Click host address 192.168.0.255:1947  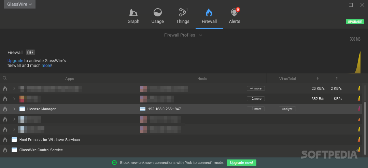tap(165, 109)
